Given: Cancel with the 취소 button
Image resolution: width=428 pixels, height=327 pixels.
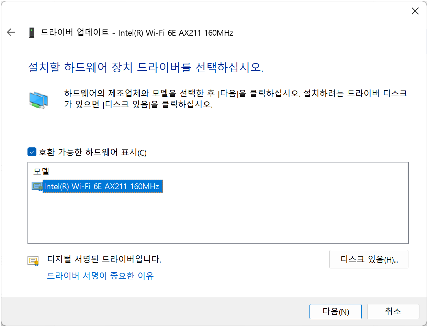Looking at the screenshot, I should coord(393,312).
